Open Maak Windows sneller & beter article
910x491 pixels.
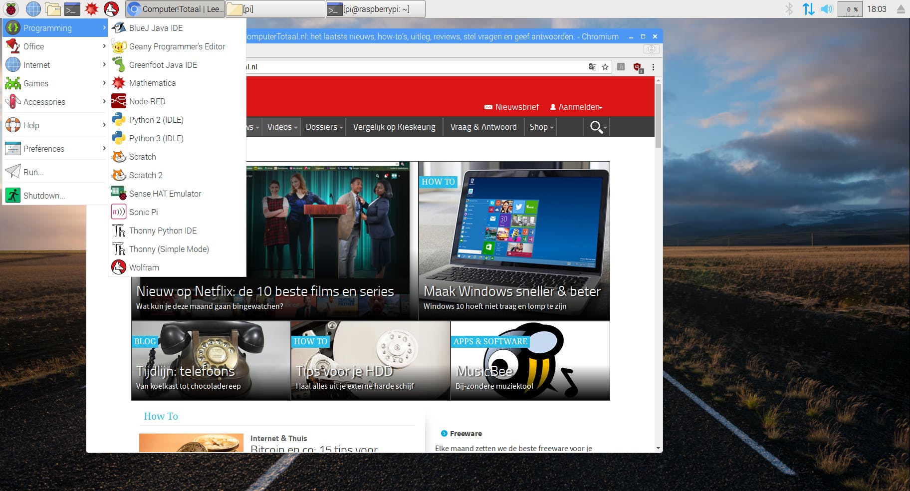click(x=514, y=241)
